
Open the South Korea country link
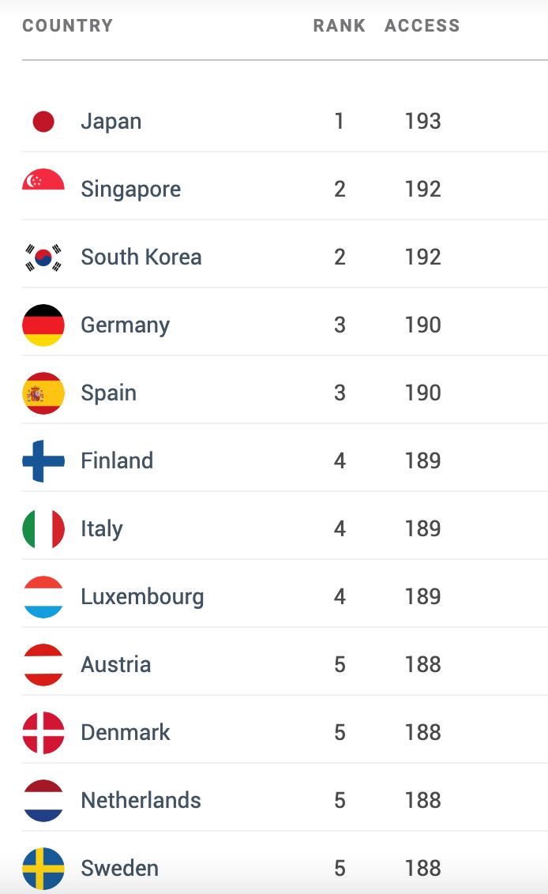141,257
